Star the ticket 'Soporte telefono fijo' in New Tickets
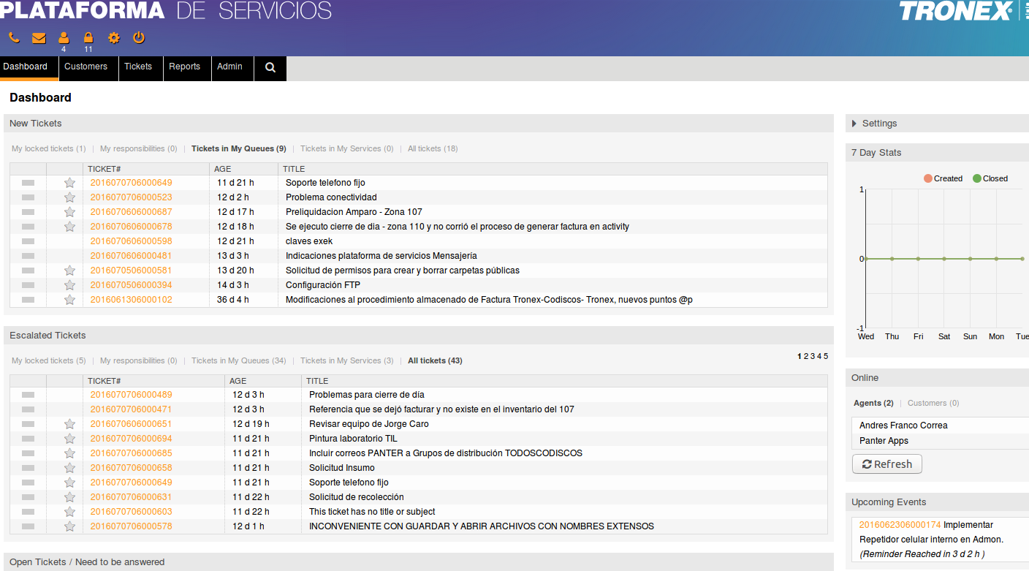 click(69, 183)
